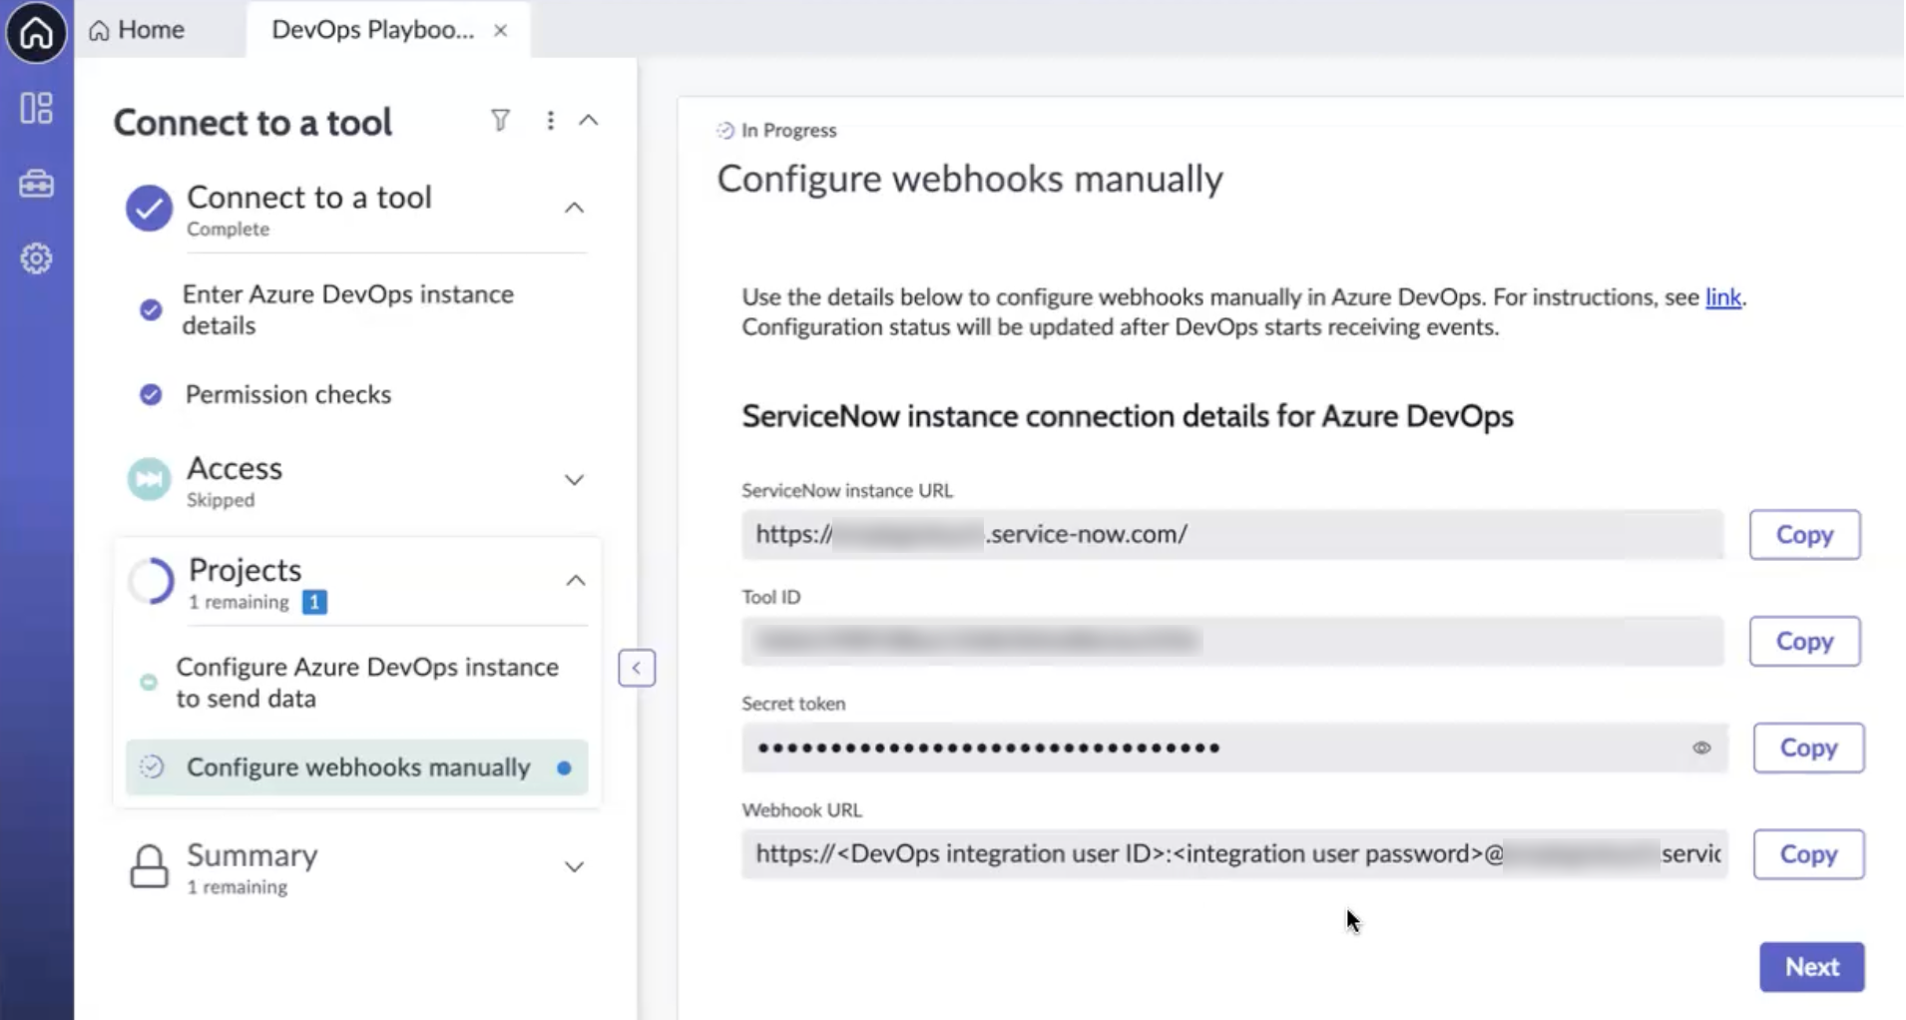Open the Permission checks step
The image size is (1906, 1020).
288,394
